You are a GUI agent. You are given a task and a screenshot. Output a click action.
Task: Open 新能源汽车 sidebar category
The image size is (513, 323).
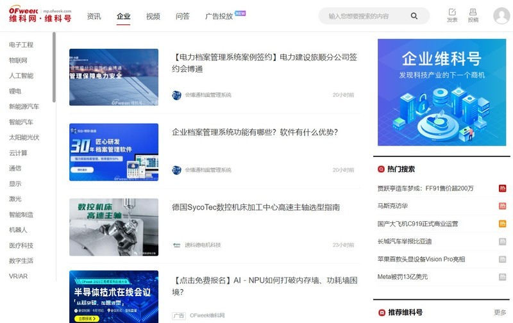[x=24, y=106]
